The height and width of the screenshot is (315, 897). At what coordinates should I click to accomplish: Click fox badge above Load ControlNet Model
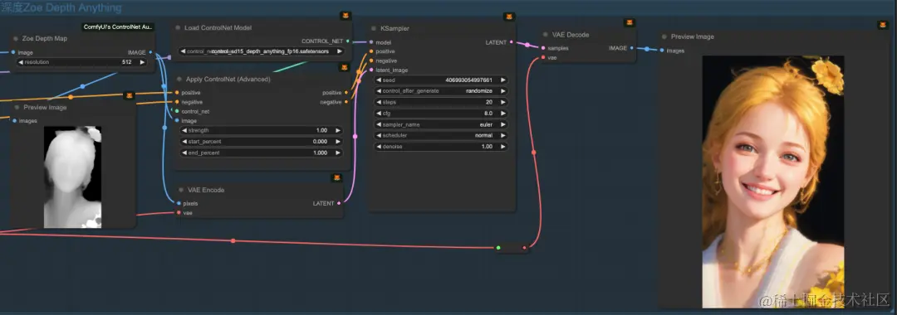click(346, 16)
